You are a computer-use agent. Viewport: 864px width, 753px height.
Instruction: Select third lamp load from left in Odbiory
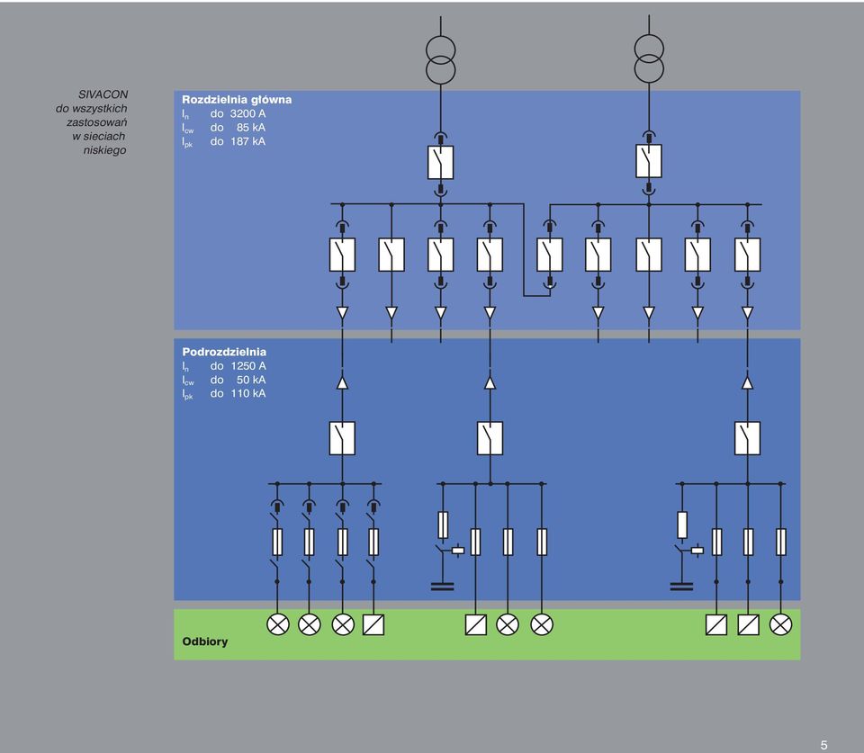343,624
